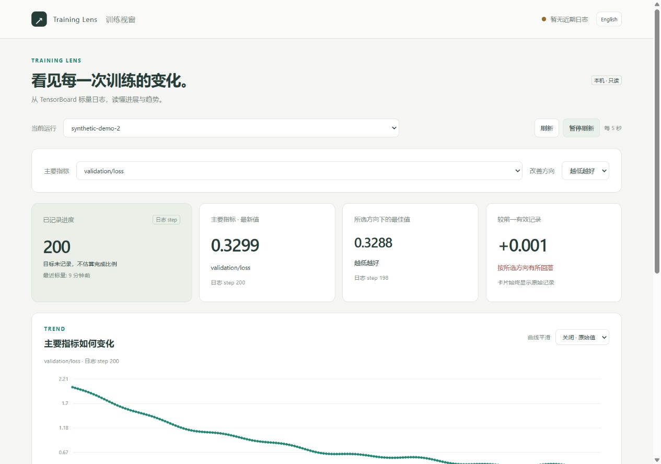Open the validation/loss metric dropdown

[x=299, y=171]
